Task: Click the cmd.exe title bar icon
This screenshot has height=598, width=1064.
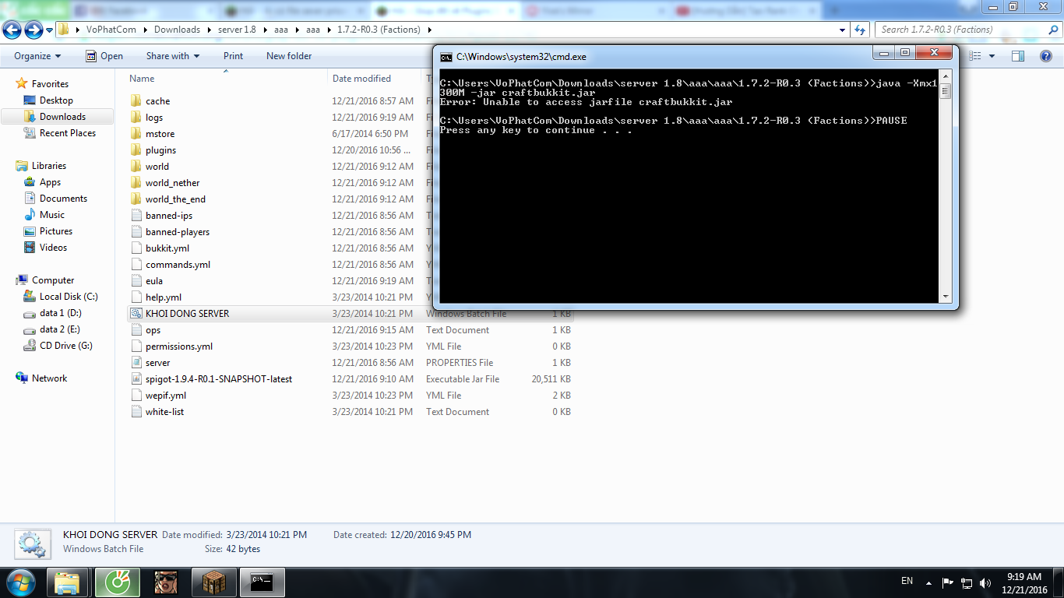Action: point(446,57)
